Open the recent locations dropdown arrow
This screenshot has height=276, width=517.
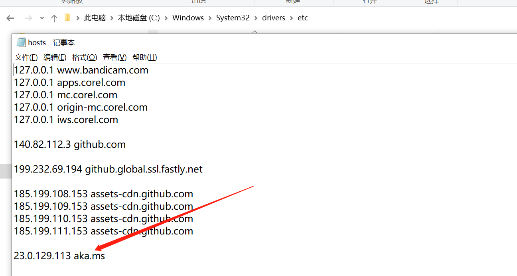[x=42, y=18]
